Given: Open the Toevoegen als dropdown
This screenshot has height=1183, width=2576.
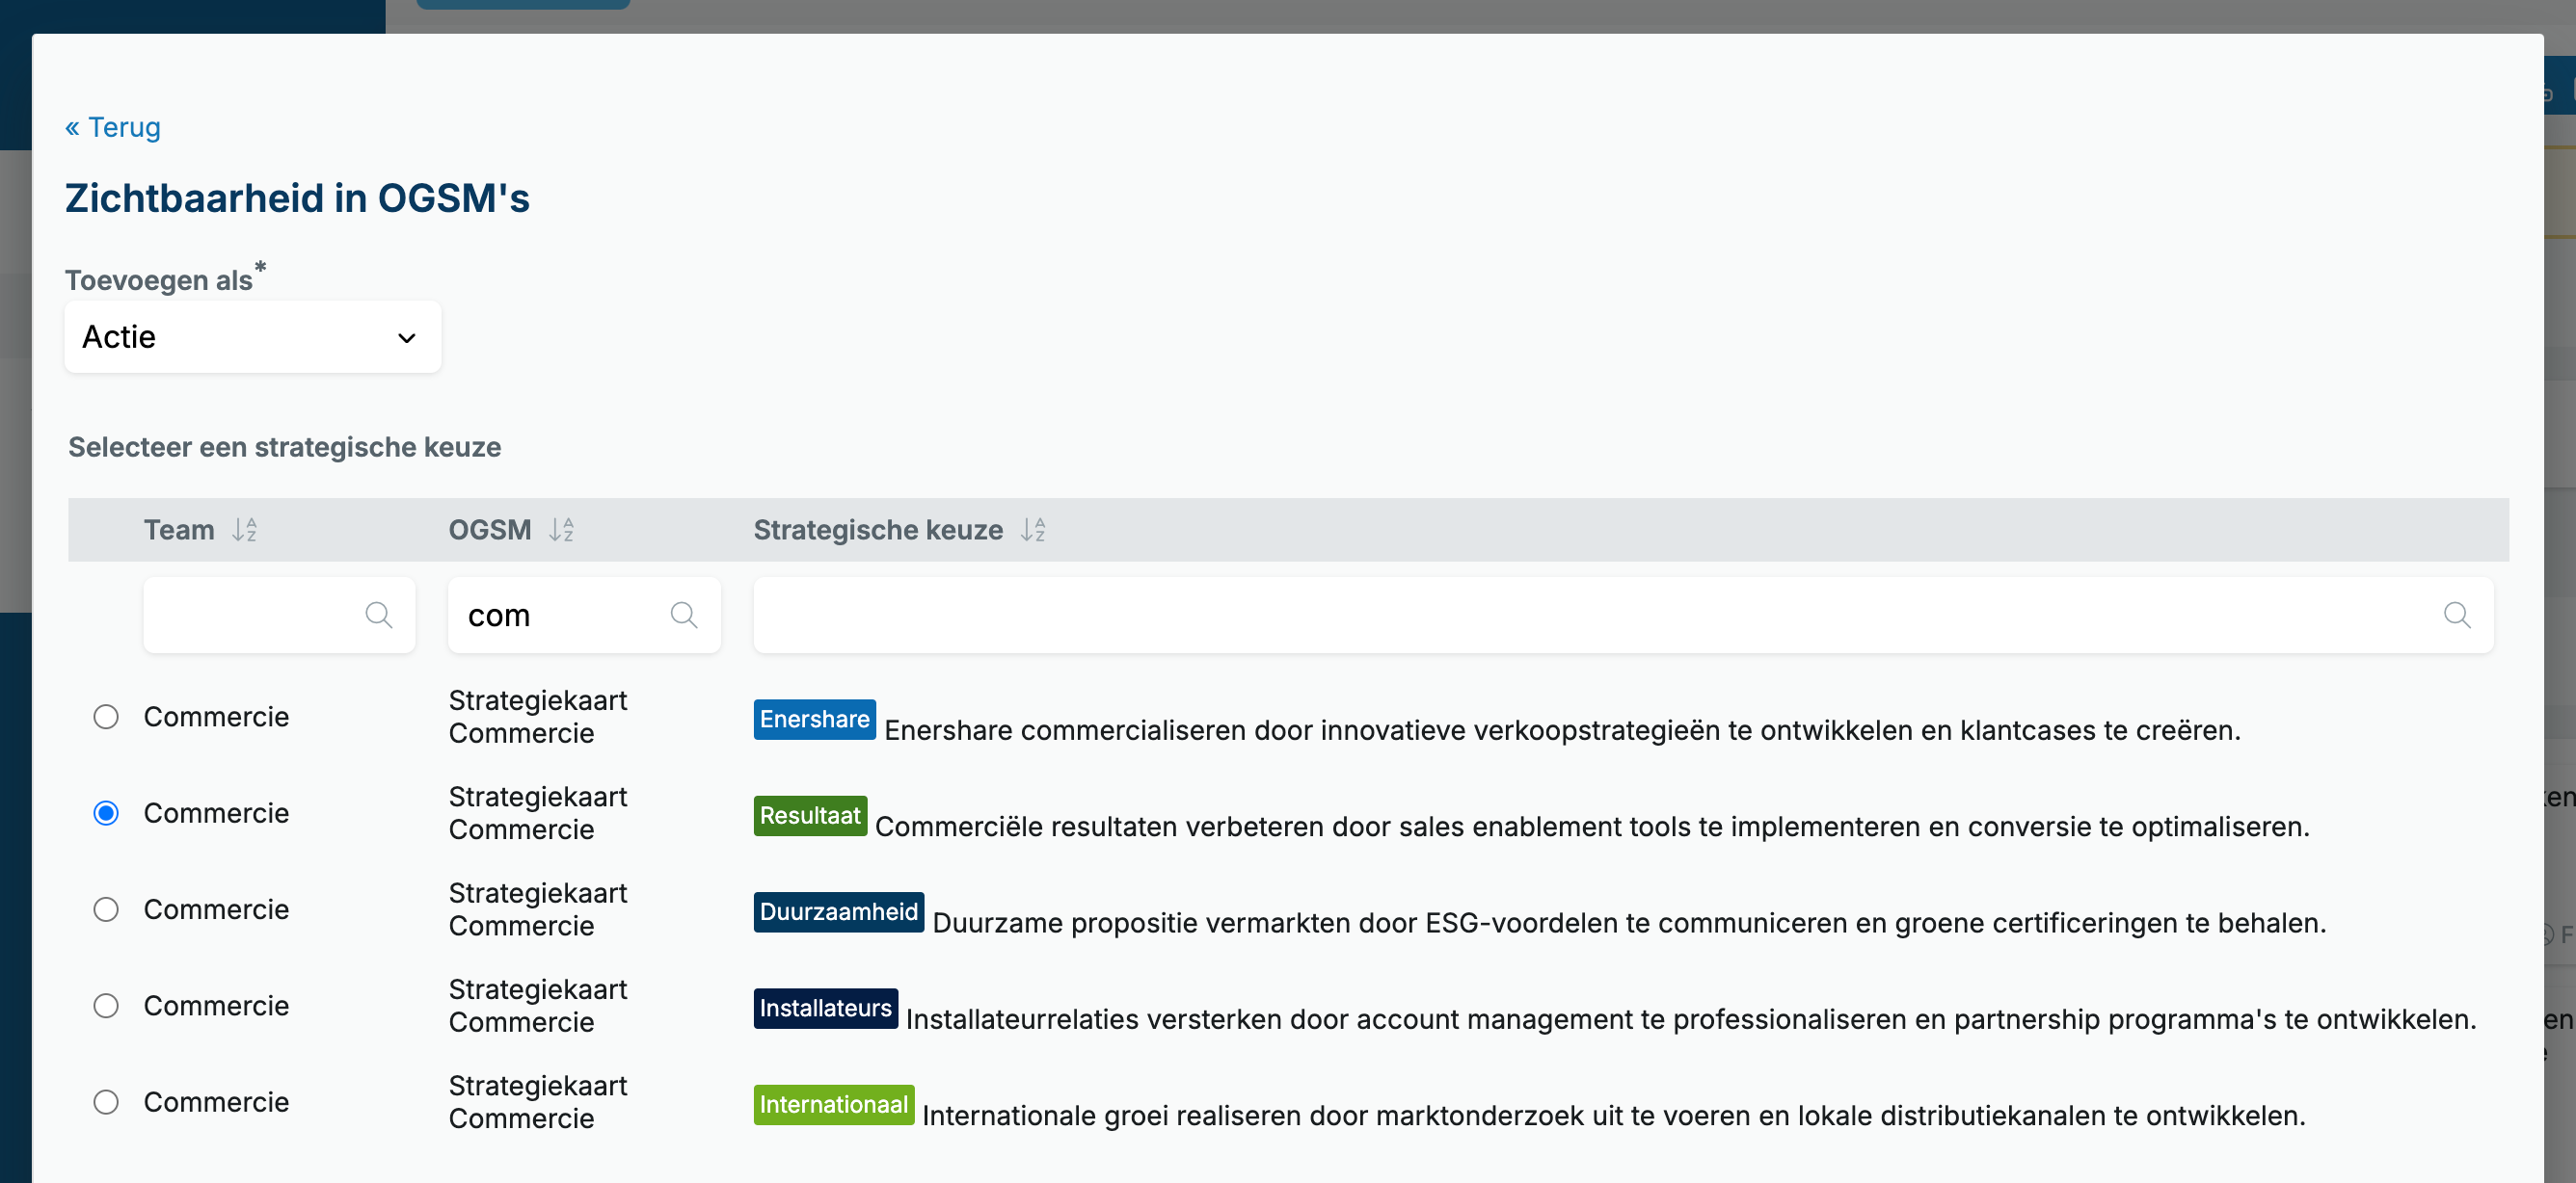Looking at the screenshot, I should click(x=253, y=337).
